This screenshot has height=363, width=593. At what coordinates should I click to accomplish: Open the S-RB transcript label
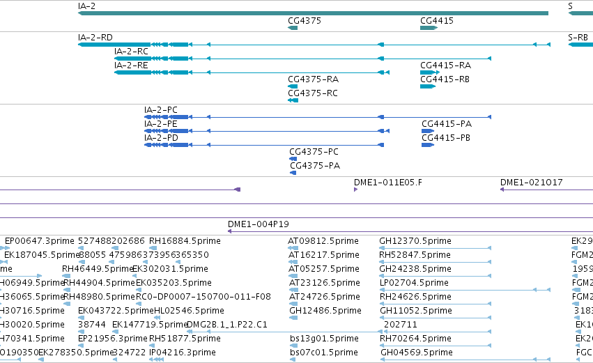coord(578,38)
